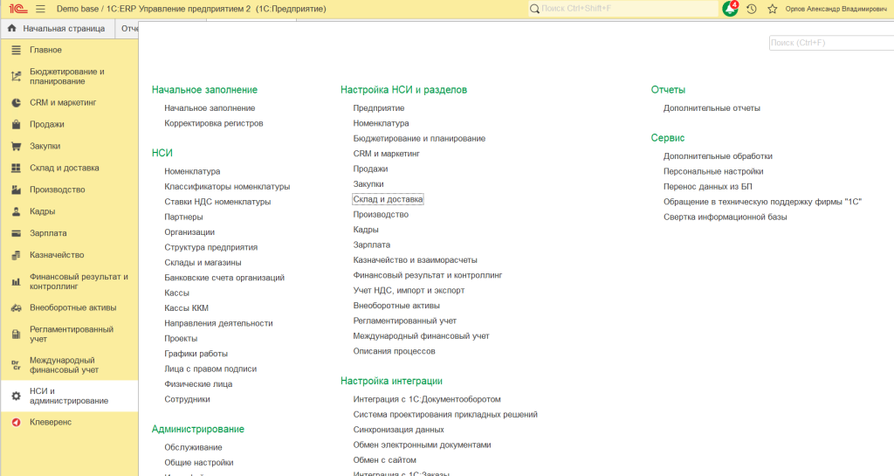
Task: Open the Казначейство section in sidebar
Action: click(57, 255)
